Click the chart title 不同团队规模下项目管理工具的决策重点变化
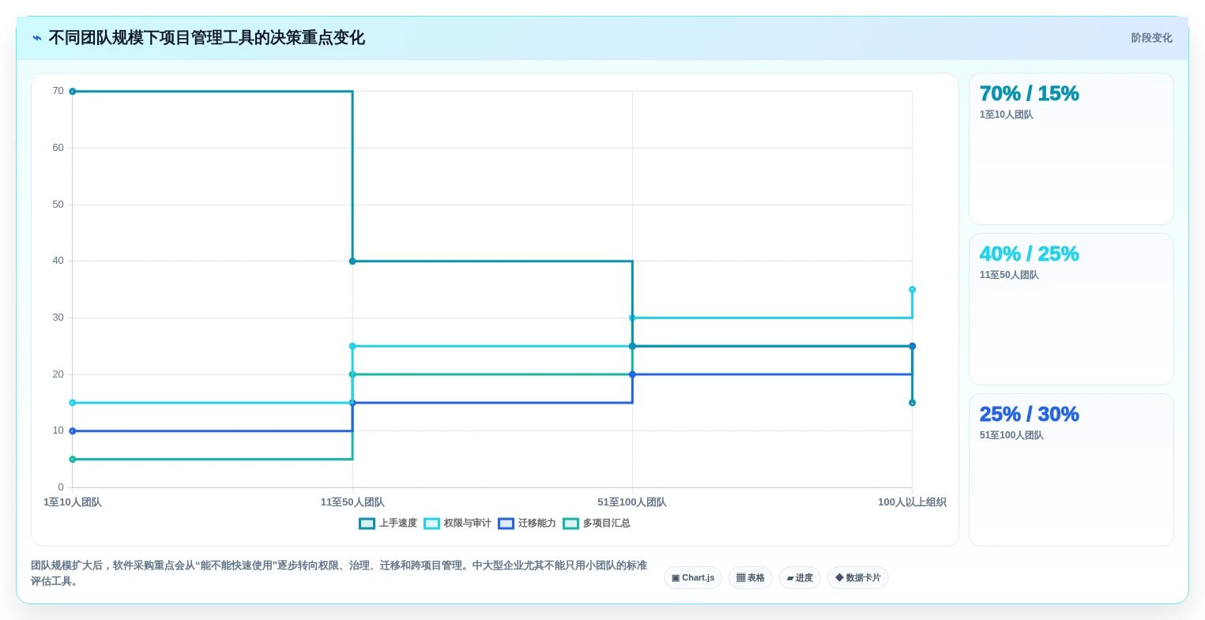 (207, 38)
